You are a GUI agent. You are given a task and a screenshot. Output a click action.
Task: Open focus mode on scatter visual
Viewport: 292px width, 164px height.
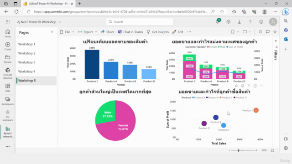[255, 86]
